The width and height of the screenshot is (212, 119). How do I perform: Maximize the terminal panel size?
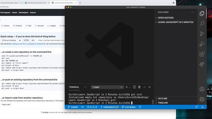point(144,87)
